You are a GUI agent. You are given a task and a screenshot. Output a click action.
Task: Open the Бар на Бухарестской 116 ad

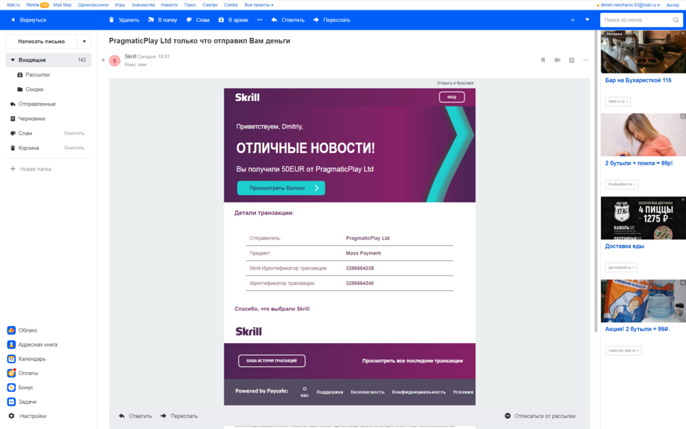(638, 80)
